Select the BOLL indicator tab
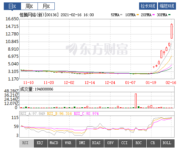Screen dimensions: 178x151 click(x=168, y=143)
